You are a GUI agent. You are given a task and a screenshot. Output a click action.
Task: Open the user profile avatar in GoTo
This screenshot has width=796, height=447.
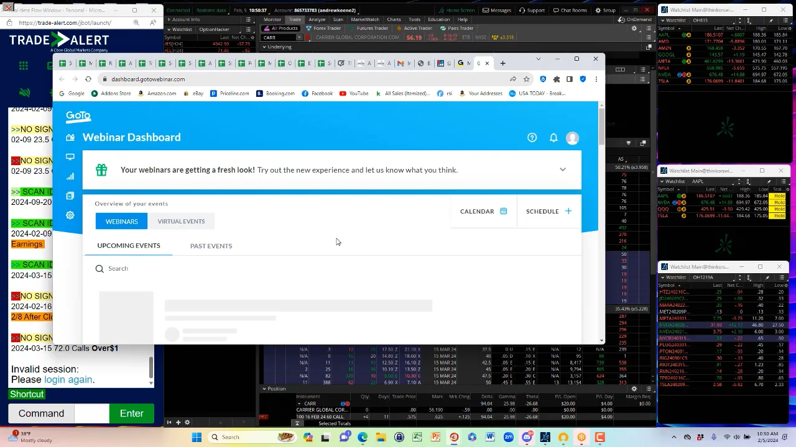click(x=572, y=138)
